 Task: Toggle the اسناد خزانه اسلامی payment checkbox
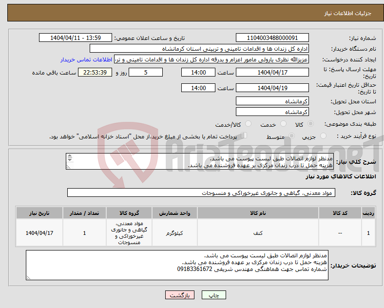(244, 135)
